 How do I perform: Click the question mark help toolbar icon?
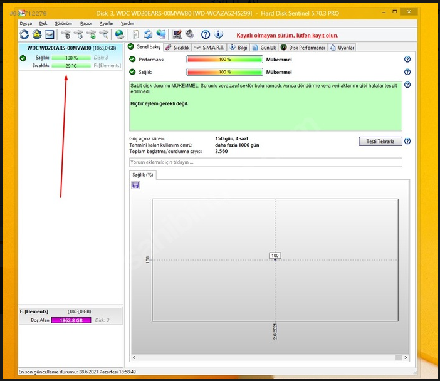[x=206, y=34]
